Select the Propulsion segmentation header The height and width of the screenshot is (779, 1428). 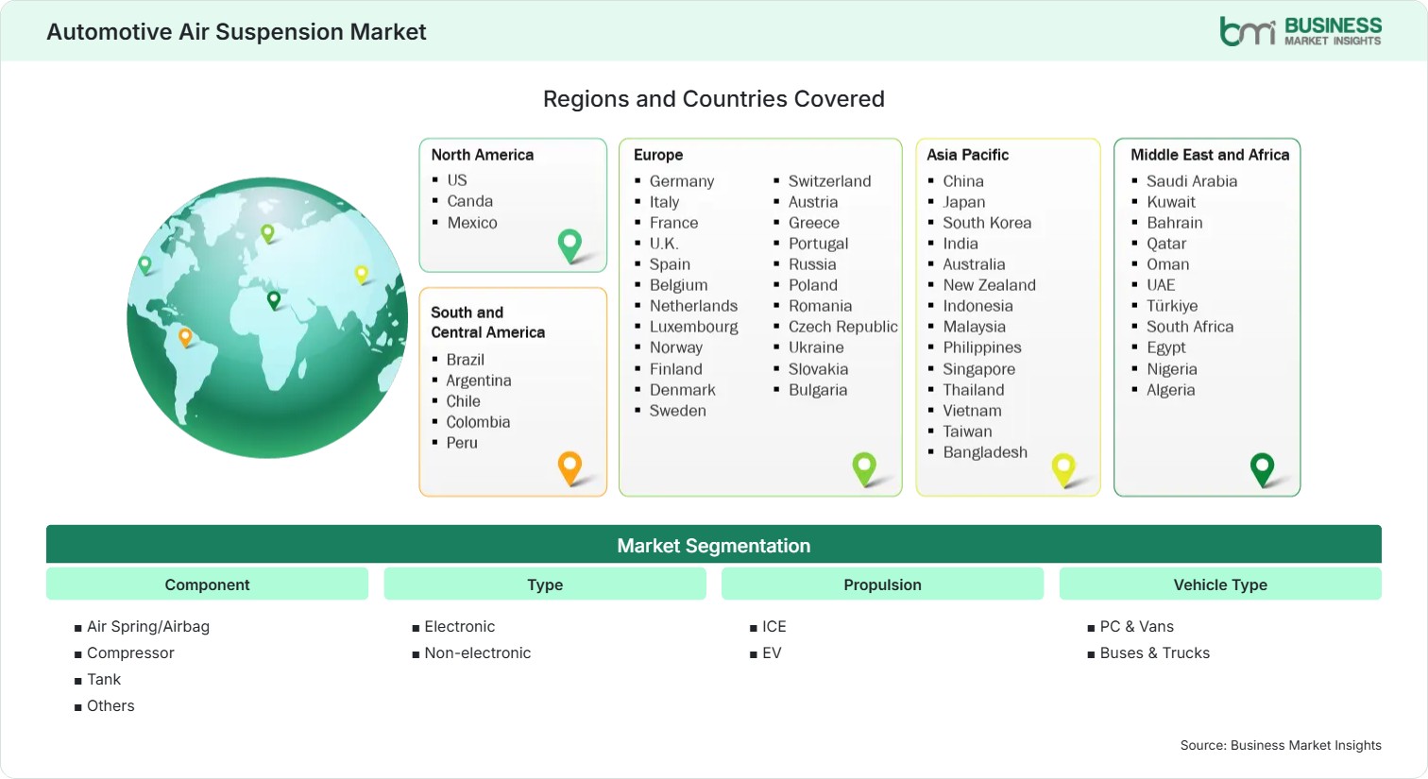point(882,584)
